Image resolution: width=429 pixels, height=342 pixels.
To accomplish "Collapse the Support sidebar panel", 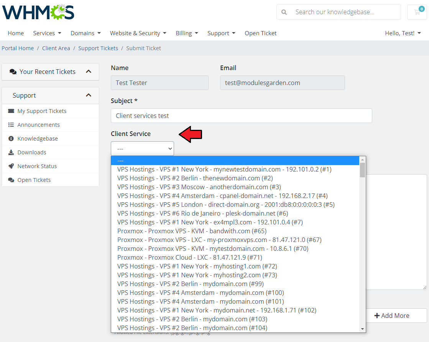I will [x=89, y=95].
